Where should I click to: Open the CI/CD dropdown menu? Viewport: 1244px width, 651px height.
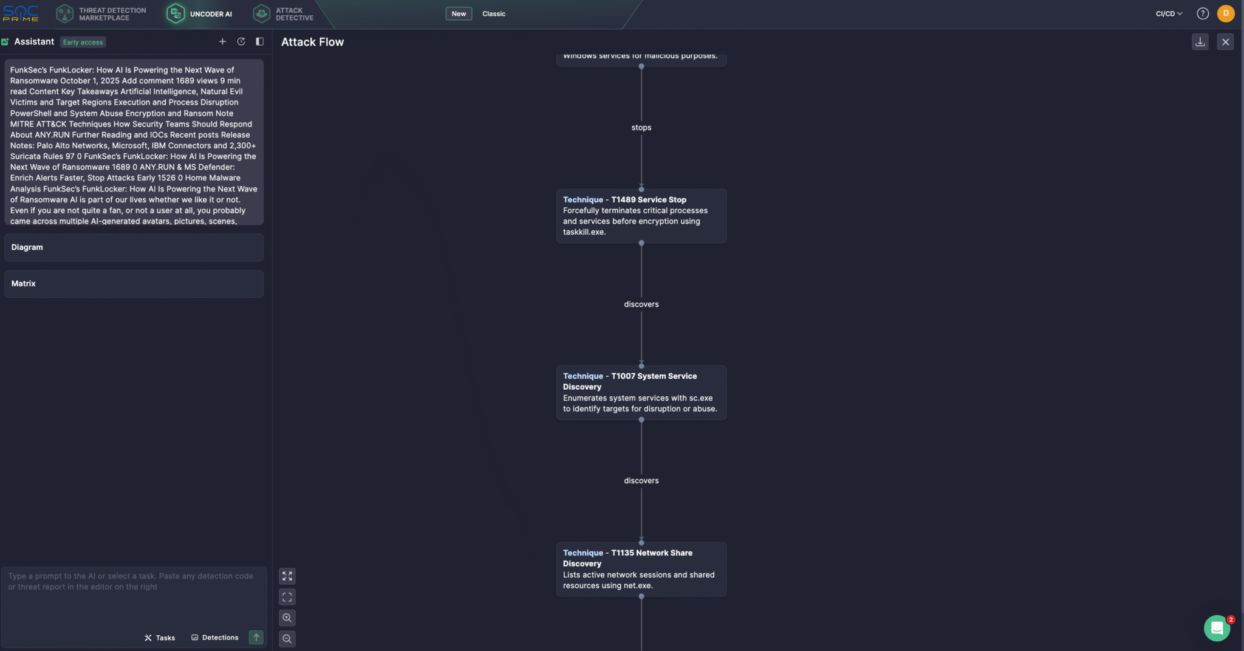click(1167, 13)
